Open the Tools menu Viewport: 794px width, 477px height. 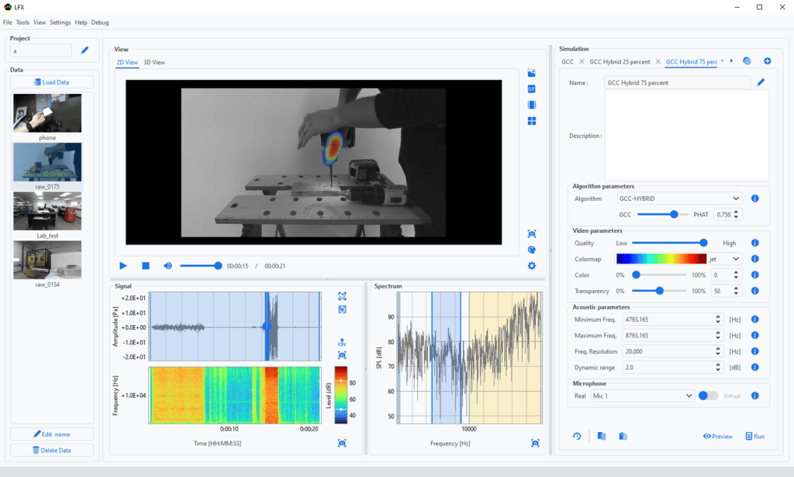(22, 22)
